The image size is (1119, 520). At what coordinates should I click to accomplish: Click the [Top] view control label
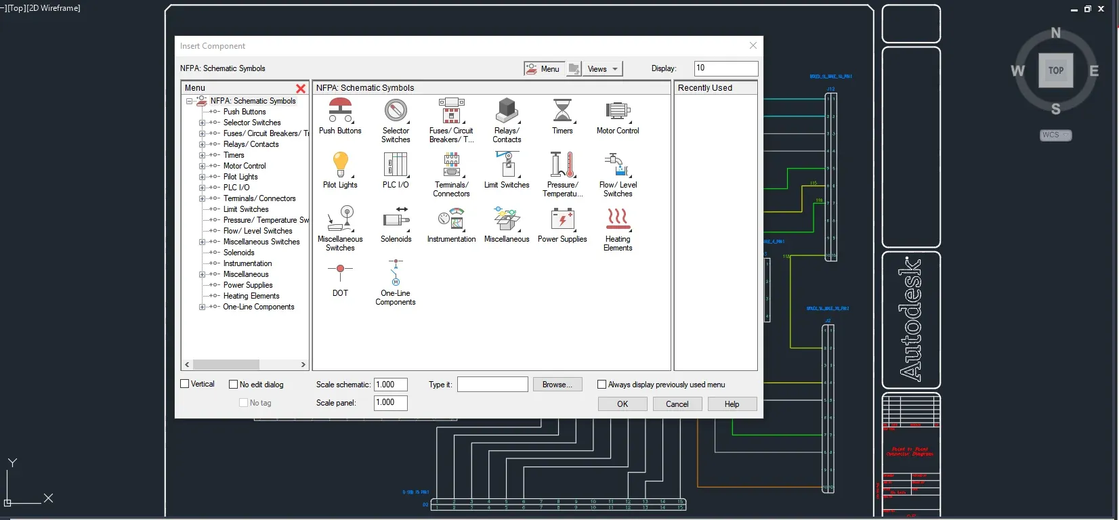[x=16, y=8]
